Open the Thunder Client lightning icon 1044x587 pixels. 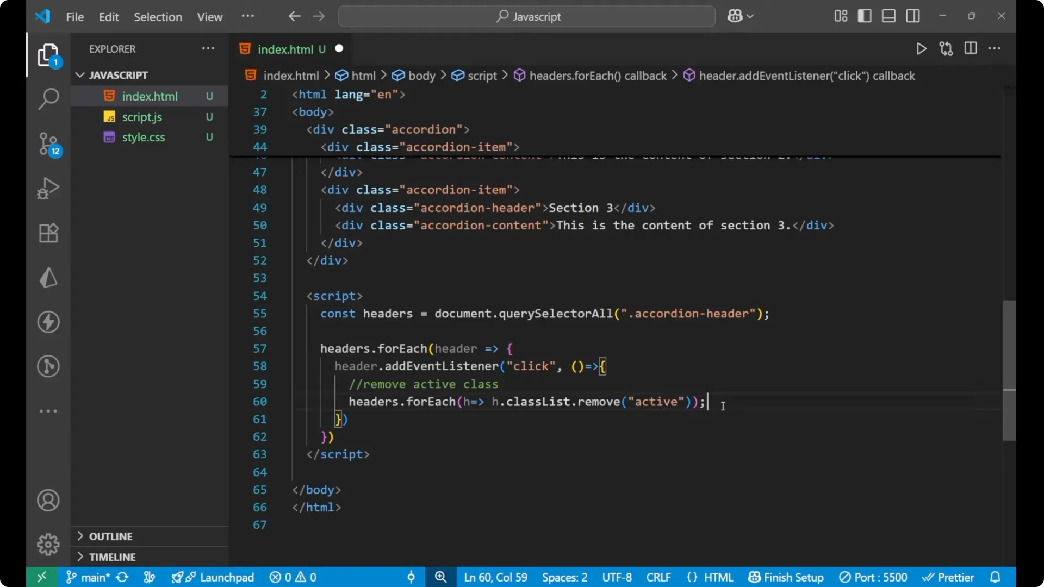pos(48,322)
